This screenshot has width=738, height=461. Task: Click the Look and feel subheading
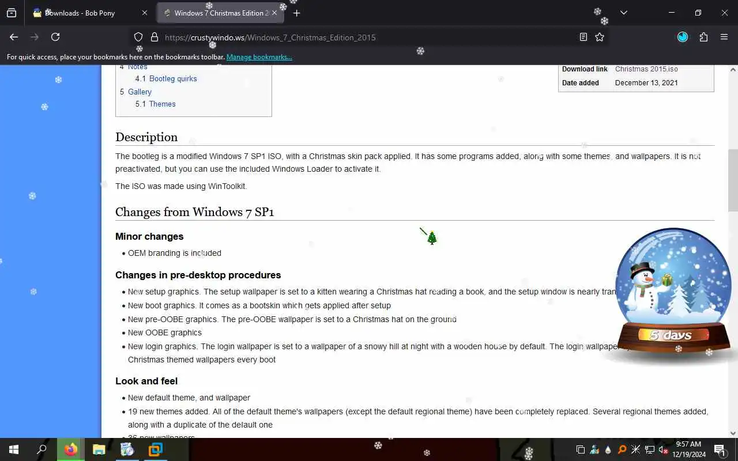pyautogui.click(x=146, y=381)
